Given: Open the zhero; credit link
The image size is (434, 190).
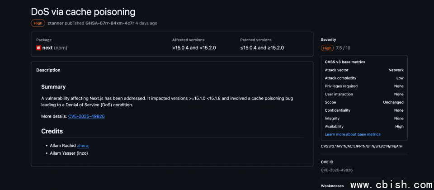Looking at the screenshot, I should click(83, 145).
